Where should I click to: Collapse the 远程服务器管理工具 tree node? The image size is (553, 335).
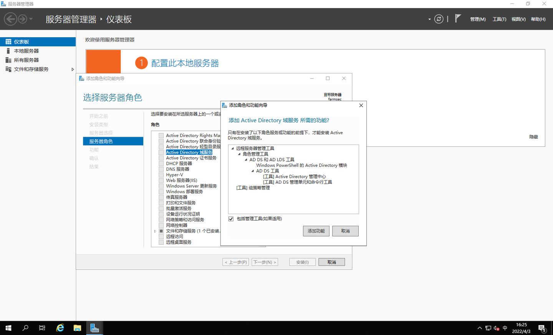pyautogui.click(x=233, y=148)
